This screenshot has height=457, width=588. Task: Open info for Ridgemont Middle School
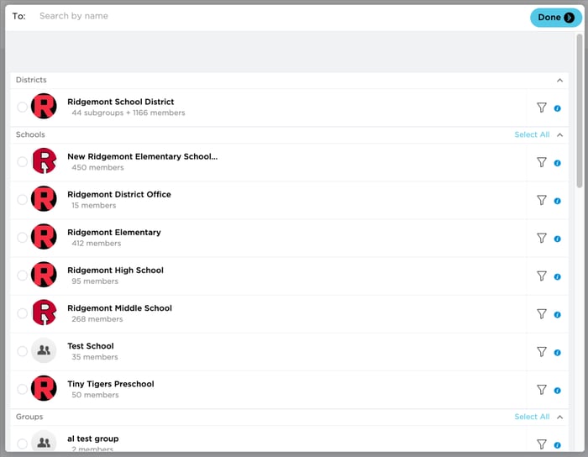pos(557,314)
